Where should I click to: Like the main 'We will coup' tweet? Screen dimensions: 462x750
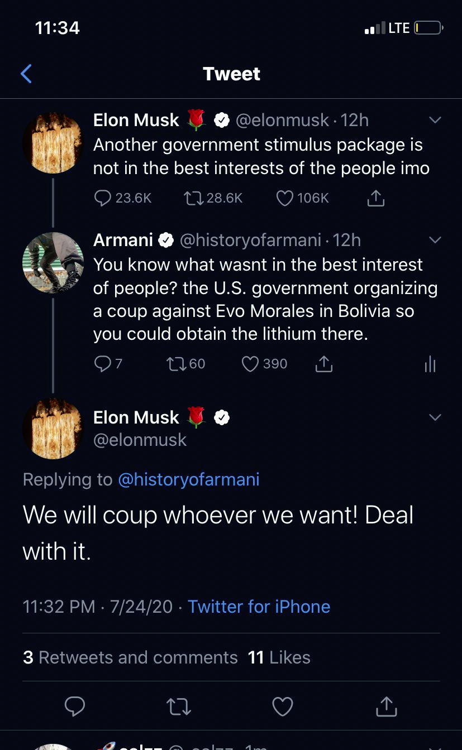point(283,706)
